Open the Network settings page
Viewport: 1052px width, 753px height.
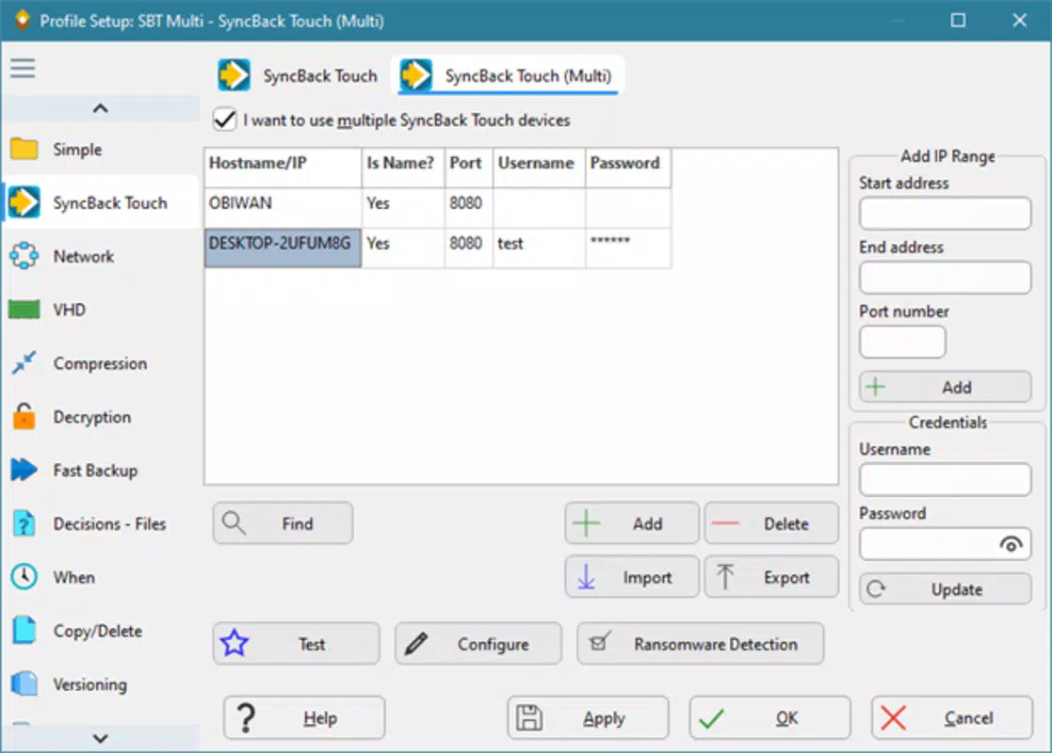pyautogui.click(x=101, y=256)
